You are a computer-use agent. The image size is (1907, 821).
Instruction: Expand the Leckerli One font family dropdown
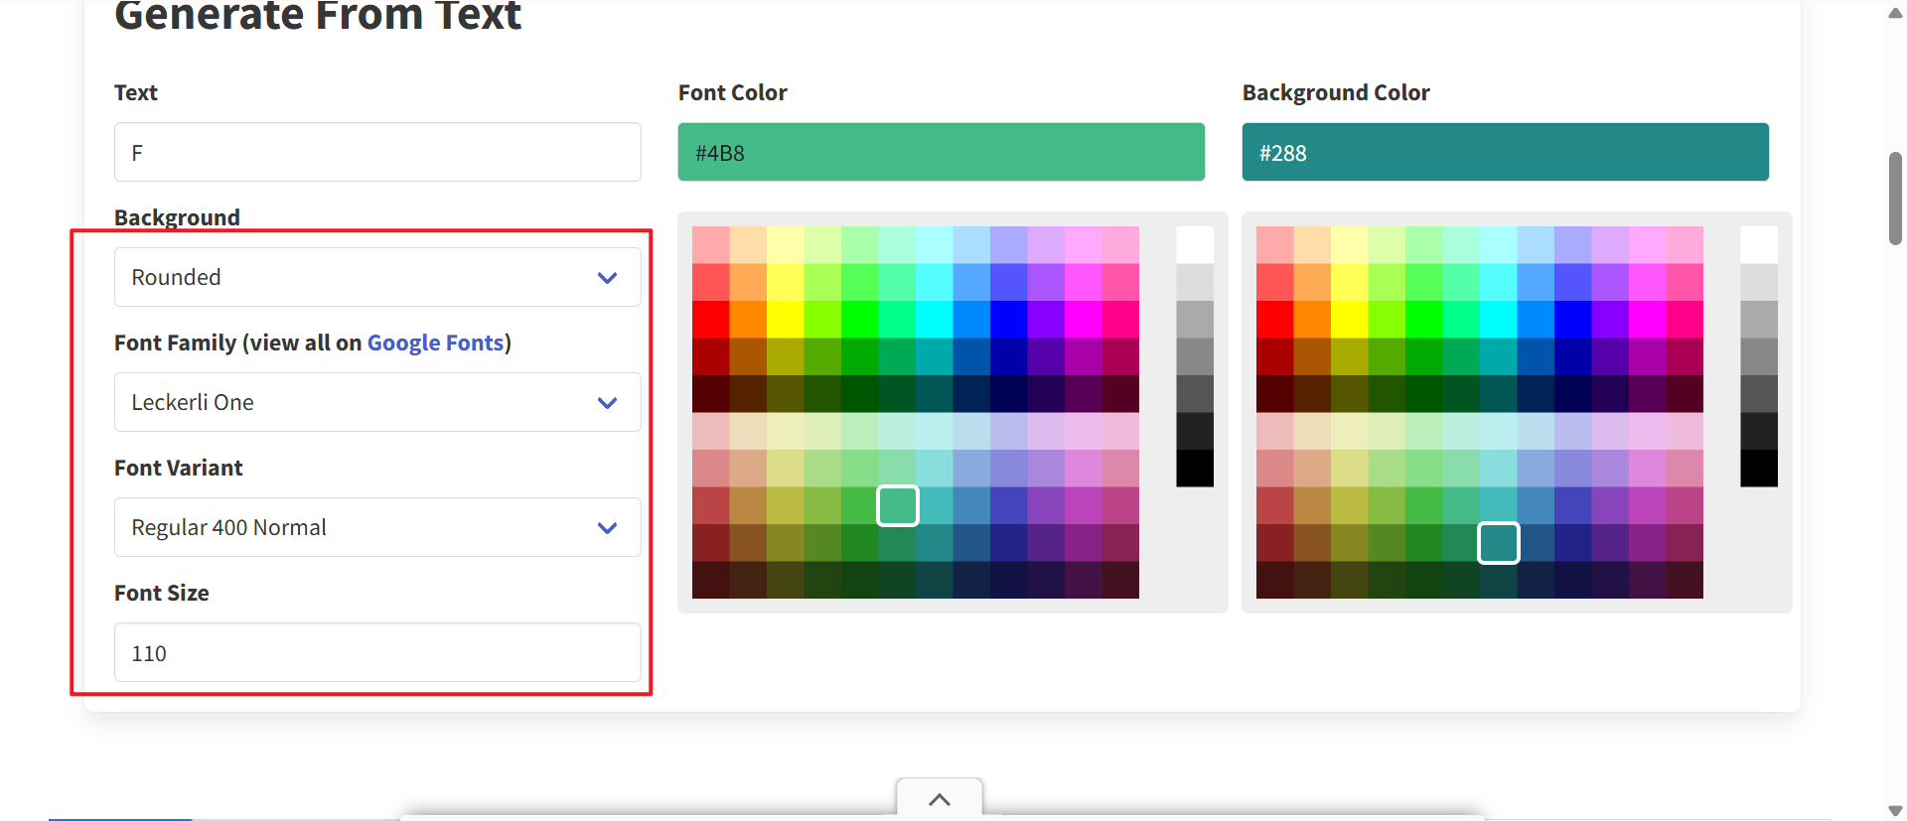(x=377, y=402)
